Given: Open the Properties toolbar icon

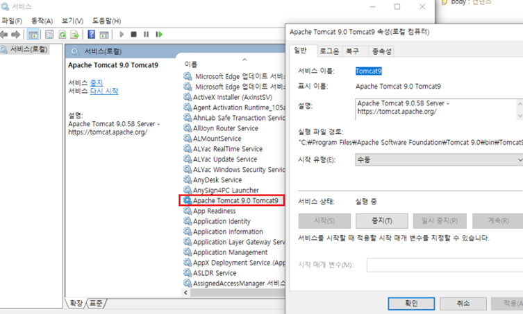Looking at the screenshot, I should 49,34.
